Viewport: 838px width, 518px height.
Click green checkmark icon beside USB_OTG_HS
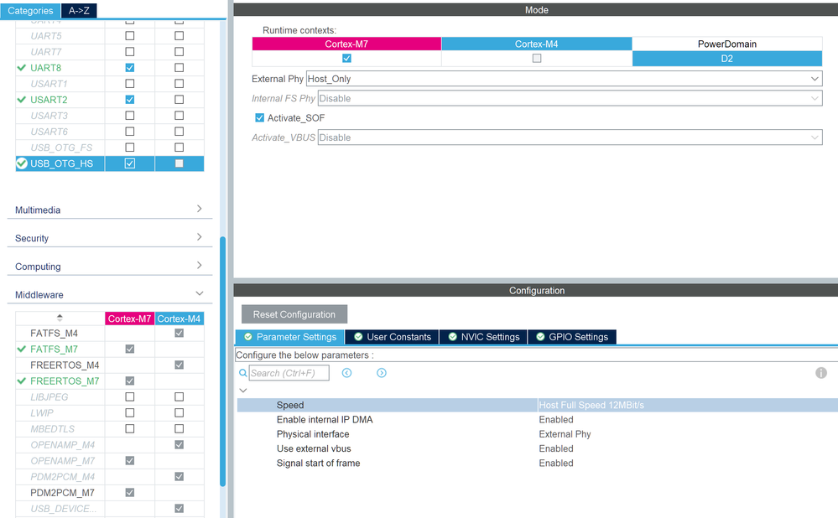pos(21,163)
